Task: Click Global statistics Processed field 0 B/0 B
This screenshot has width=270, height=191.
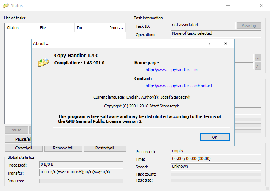Action: [81, 165]
